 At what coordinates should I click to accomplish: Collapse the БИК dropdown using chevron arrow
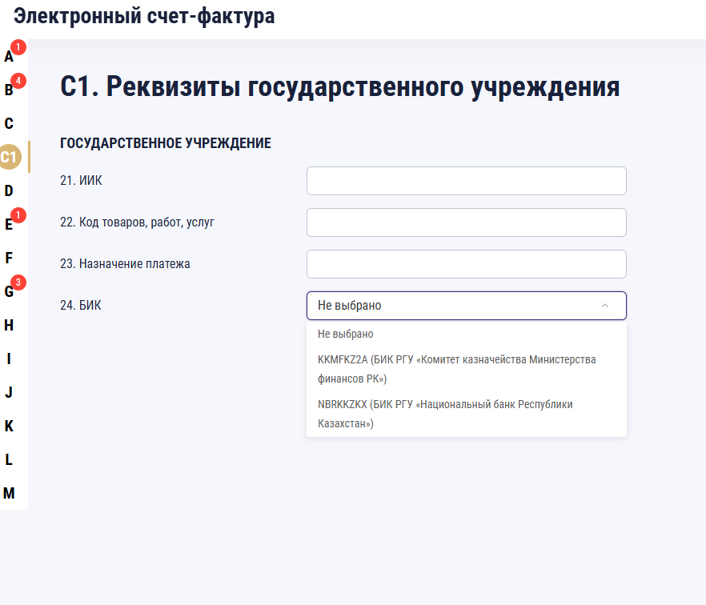point(605,306)
